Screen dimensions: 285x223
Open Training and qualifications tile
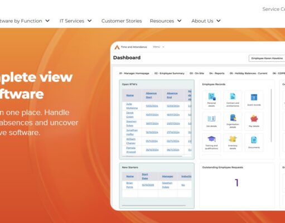211,142
